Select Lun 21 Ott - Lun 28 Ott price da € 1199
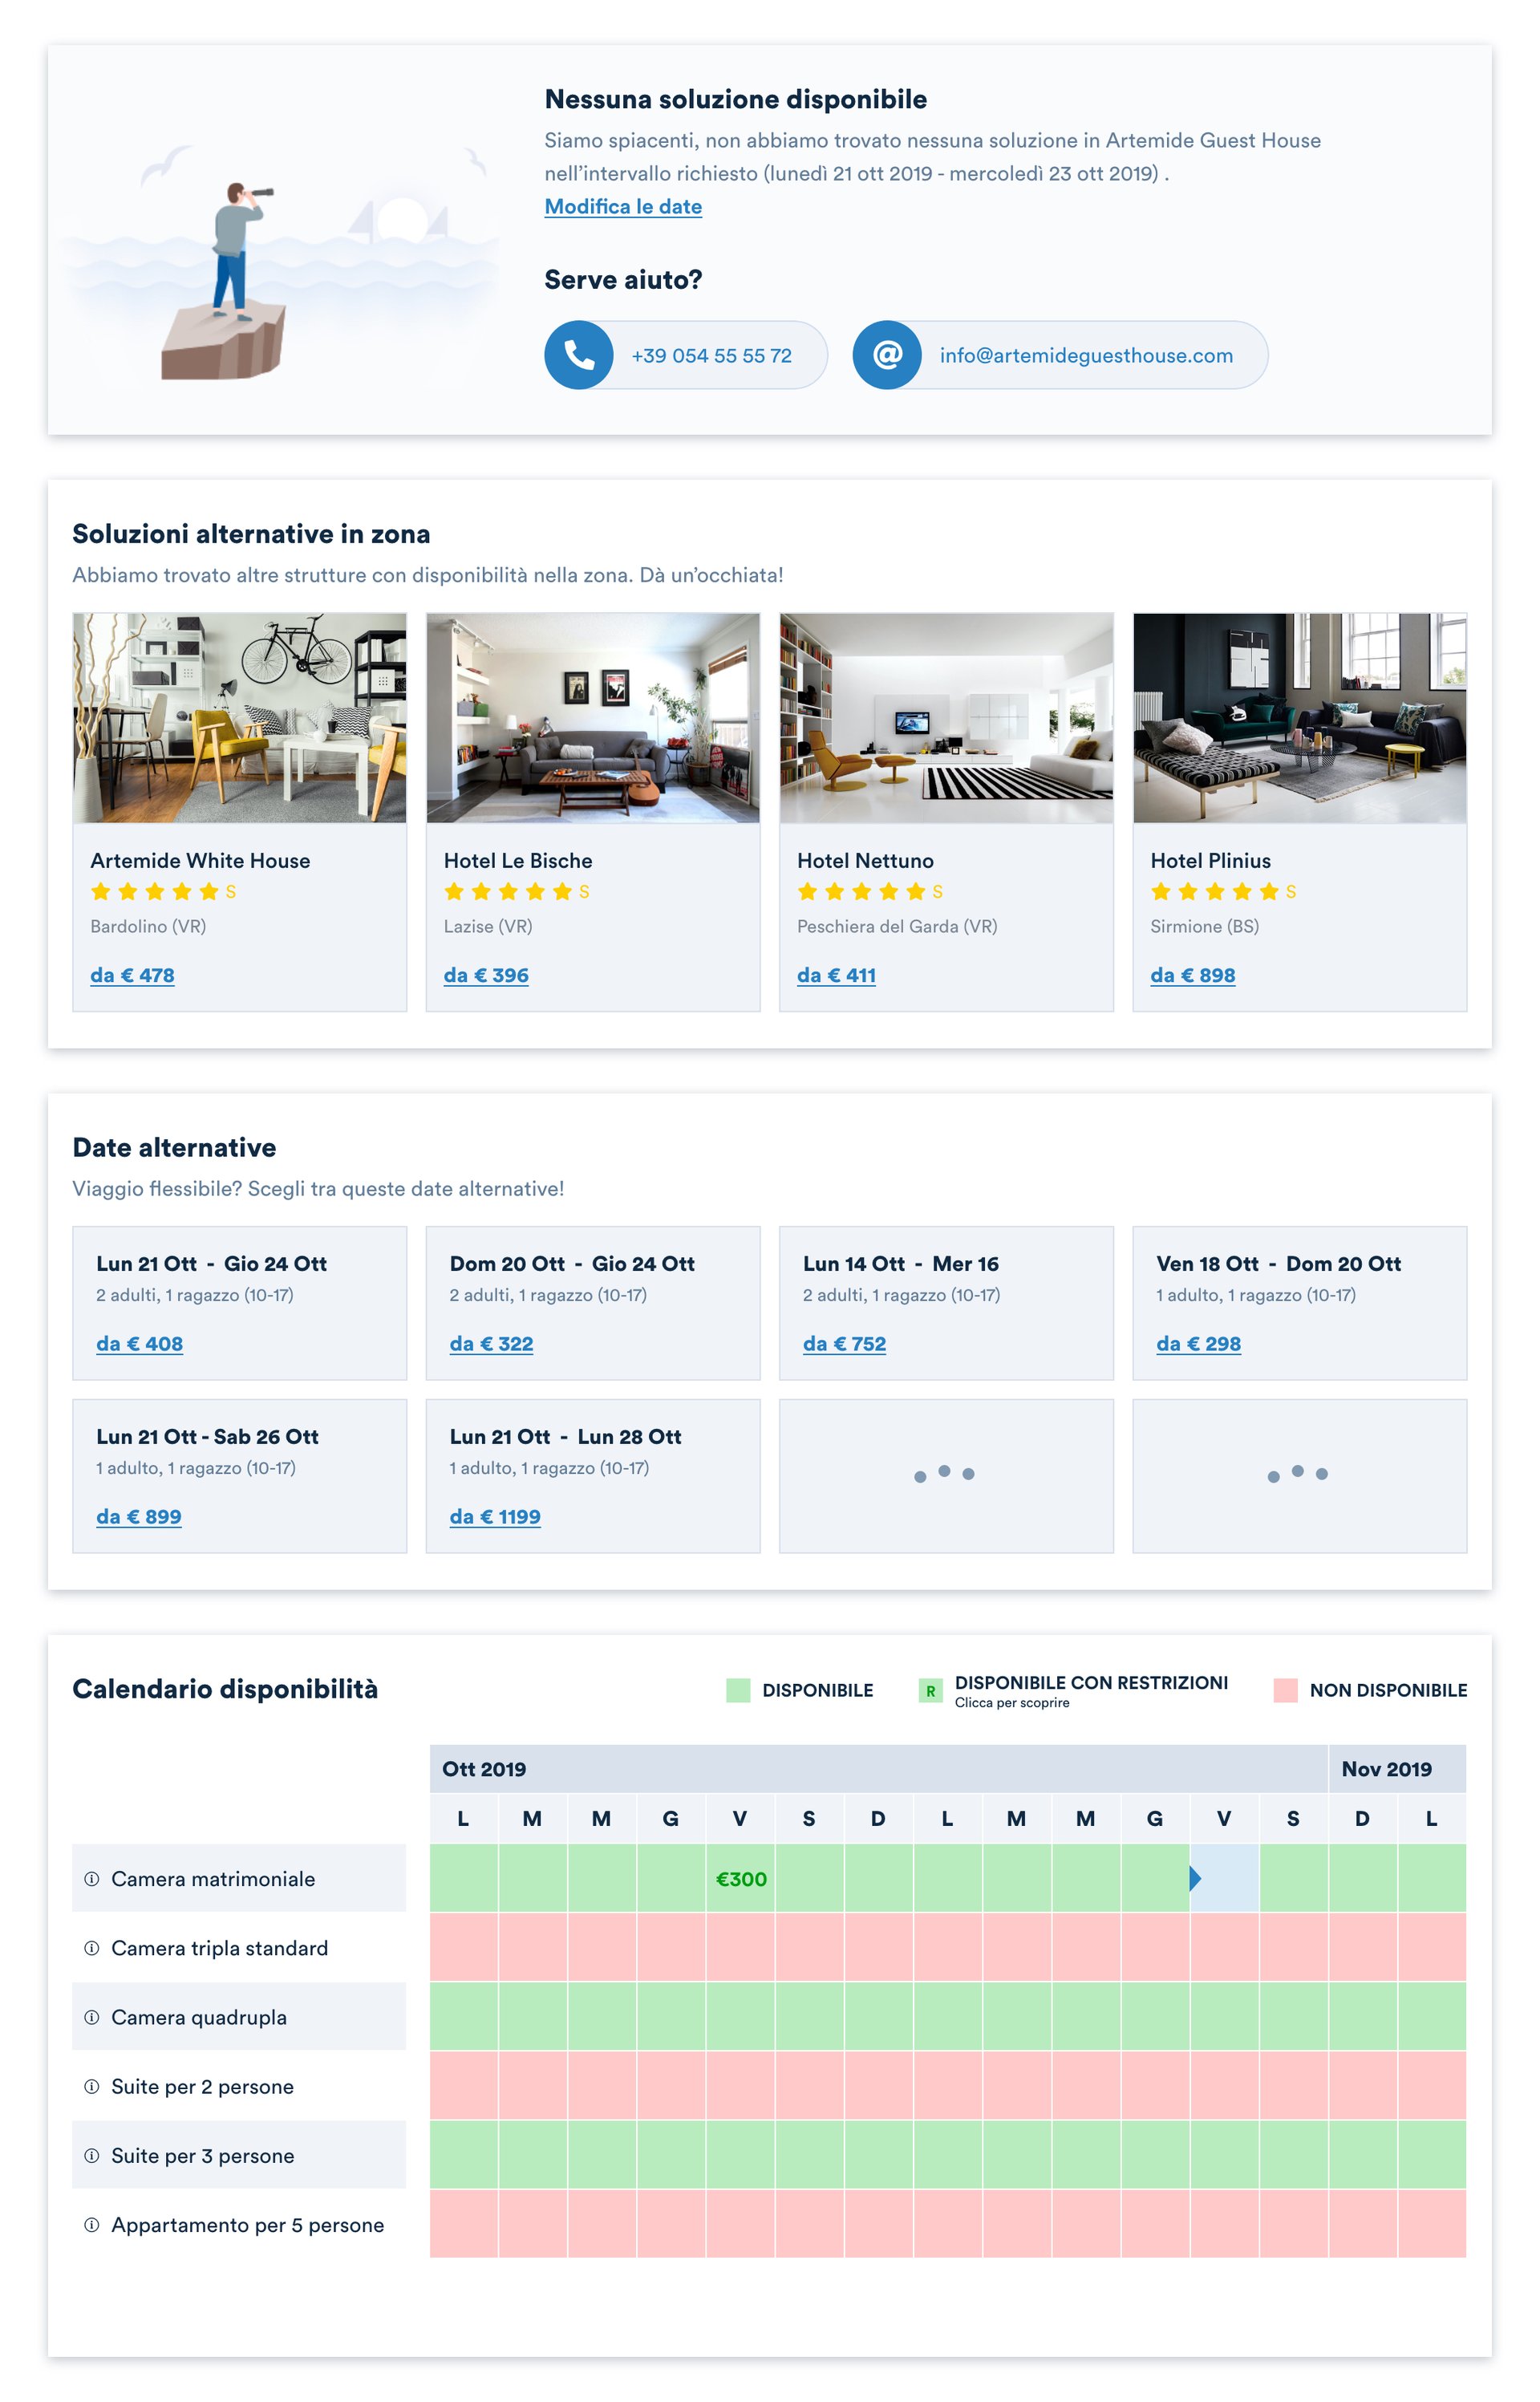This screenshot has width=1540, height=2402. point(495,1517)
